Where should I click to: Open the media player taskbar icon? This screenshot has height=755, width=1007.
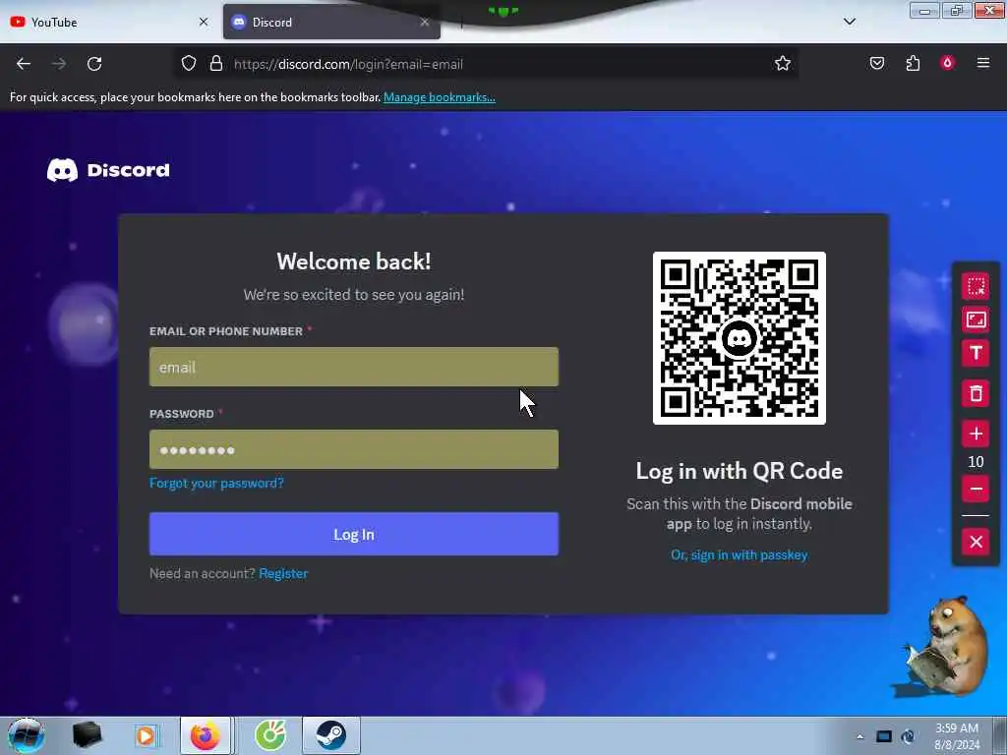coord(146,735)
